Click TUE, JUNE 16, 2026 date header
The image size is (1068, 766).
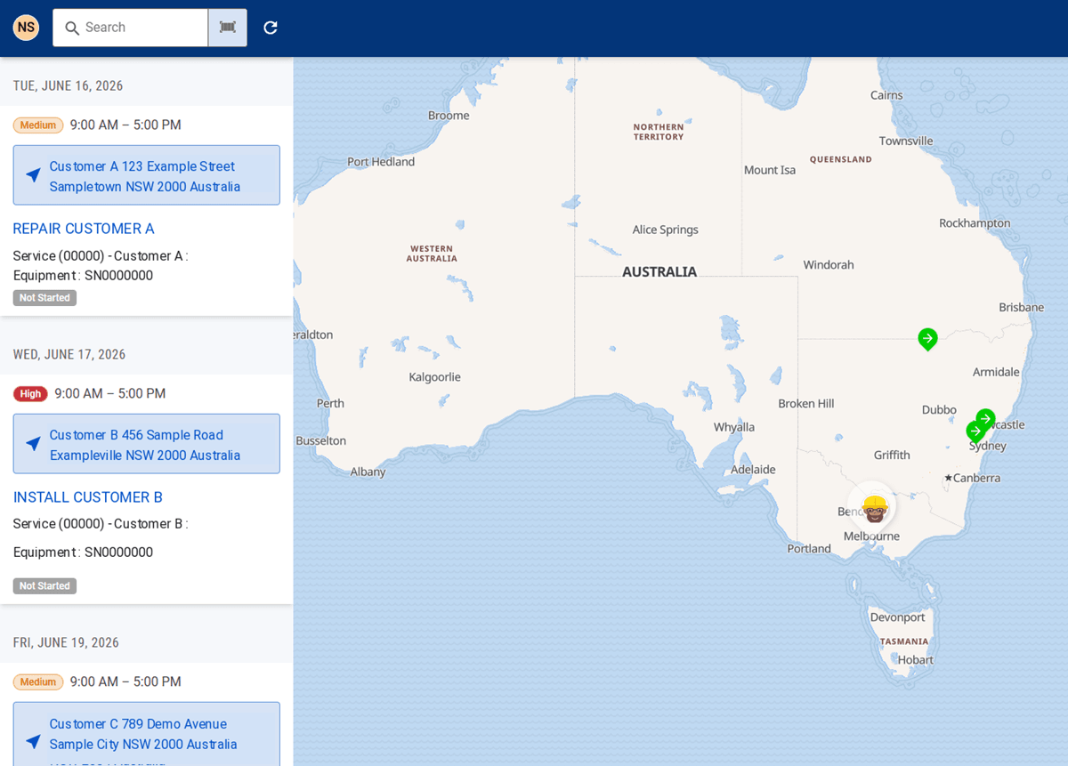coord(68,86)
